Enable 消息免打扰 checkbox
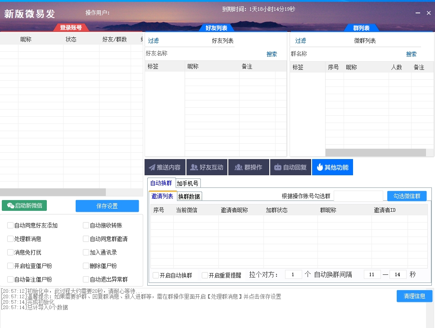Viewport: 435px width, 328px height. [x=10, y=252]
